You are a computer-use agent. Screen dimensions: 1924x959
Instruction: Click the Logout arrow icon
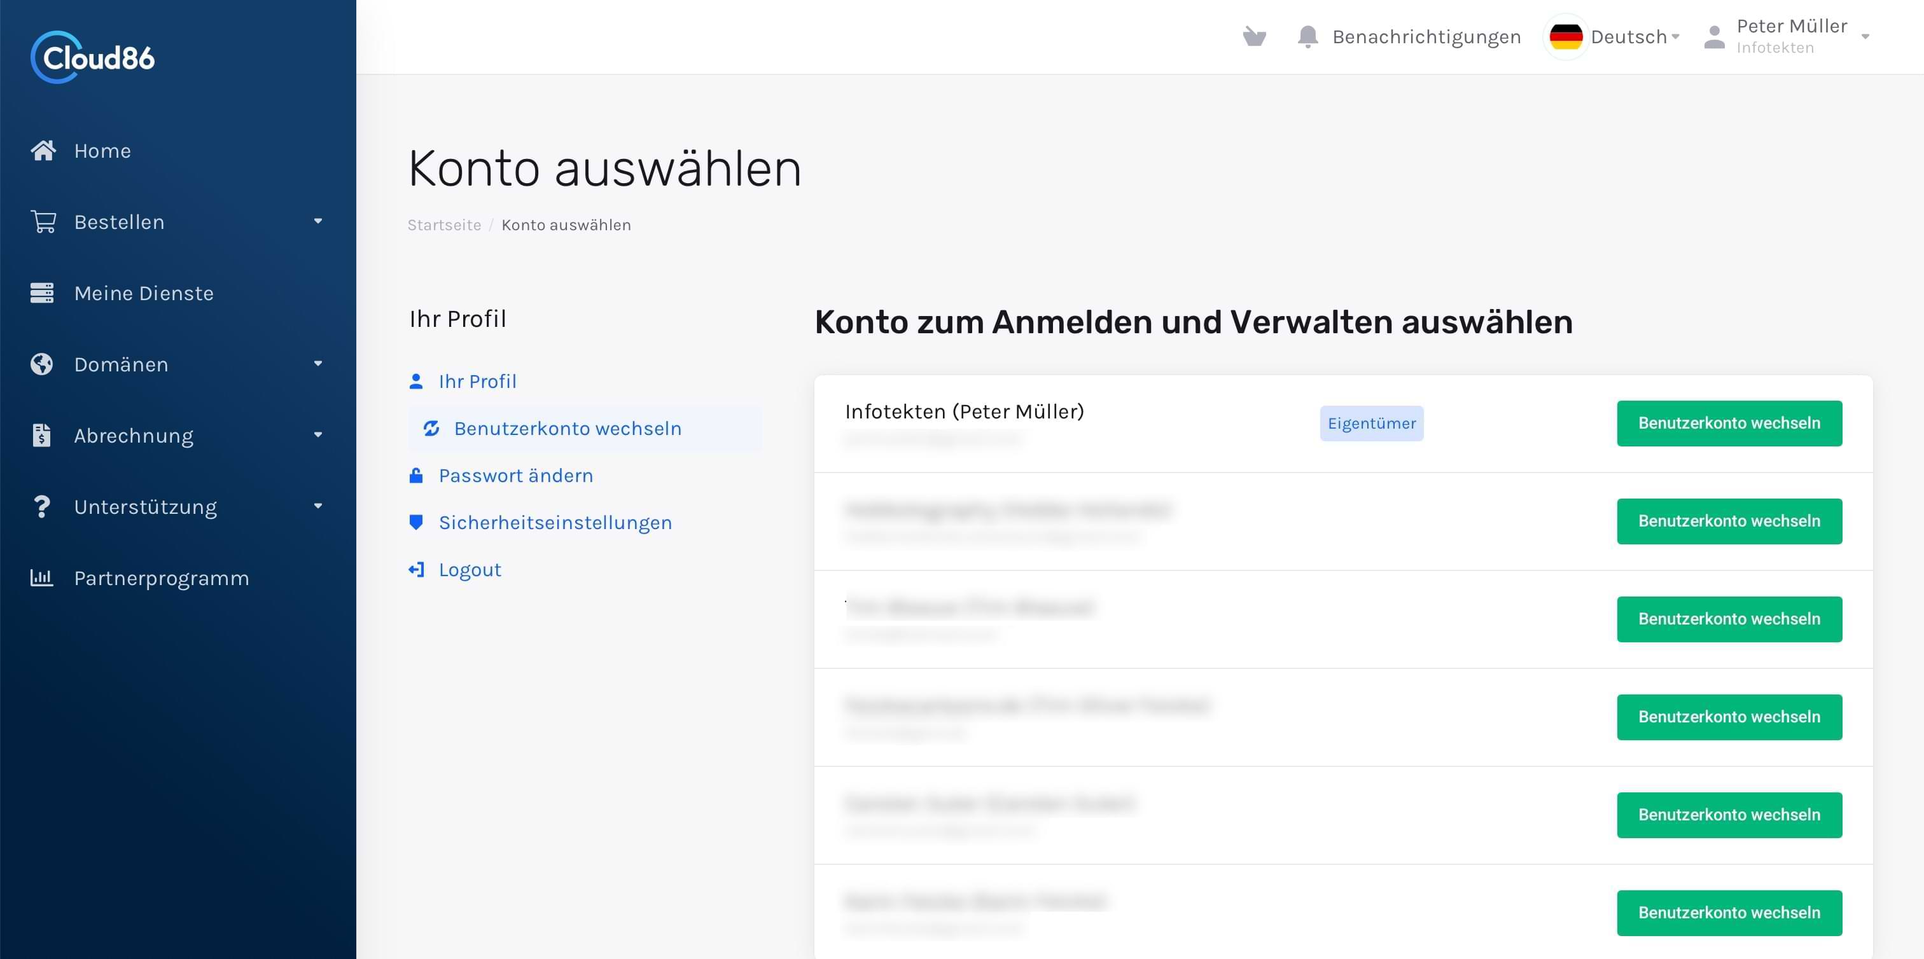pyautogui.click(x=416, y=569)
